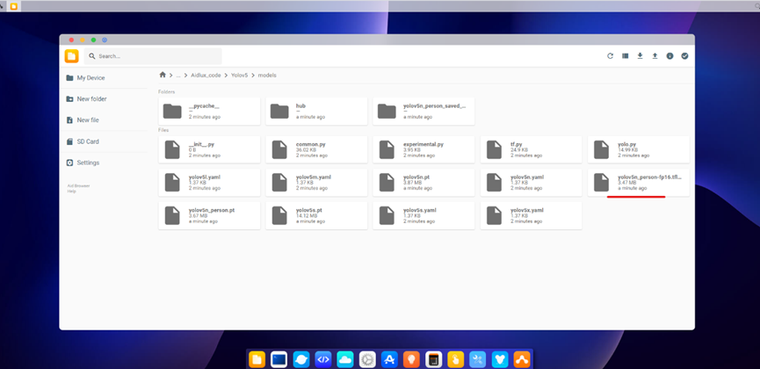Select the yolov5s.yaml file
This screenshot has height=369, width=760.
pyautogui.click(x=423, y=216)
